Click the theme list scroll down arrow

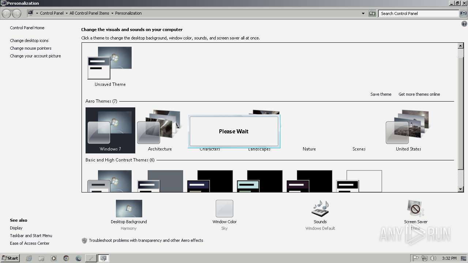point(461,189)
